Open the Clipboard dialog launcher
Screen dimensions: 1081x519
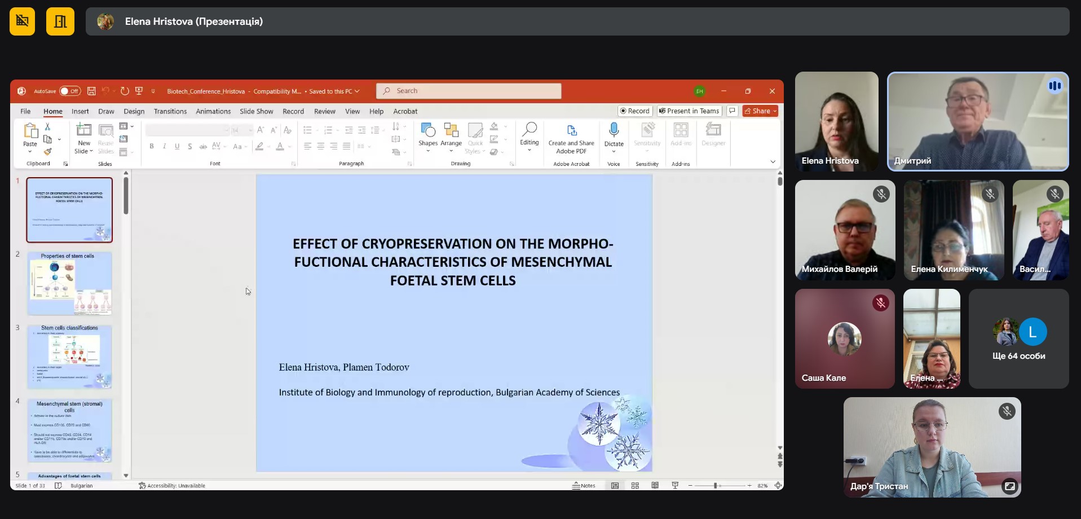[x=65, y=164]
